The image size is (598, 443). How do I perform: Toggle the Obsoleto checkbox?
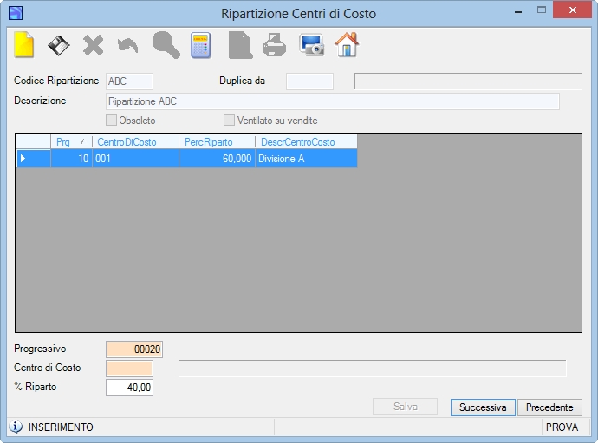point(111,121)
